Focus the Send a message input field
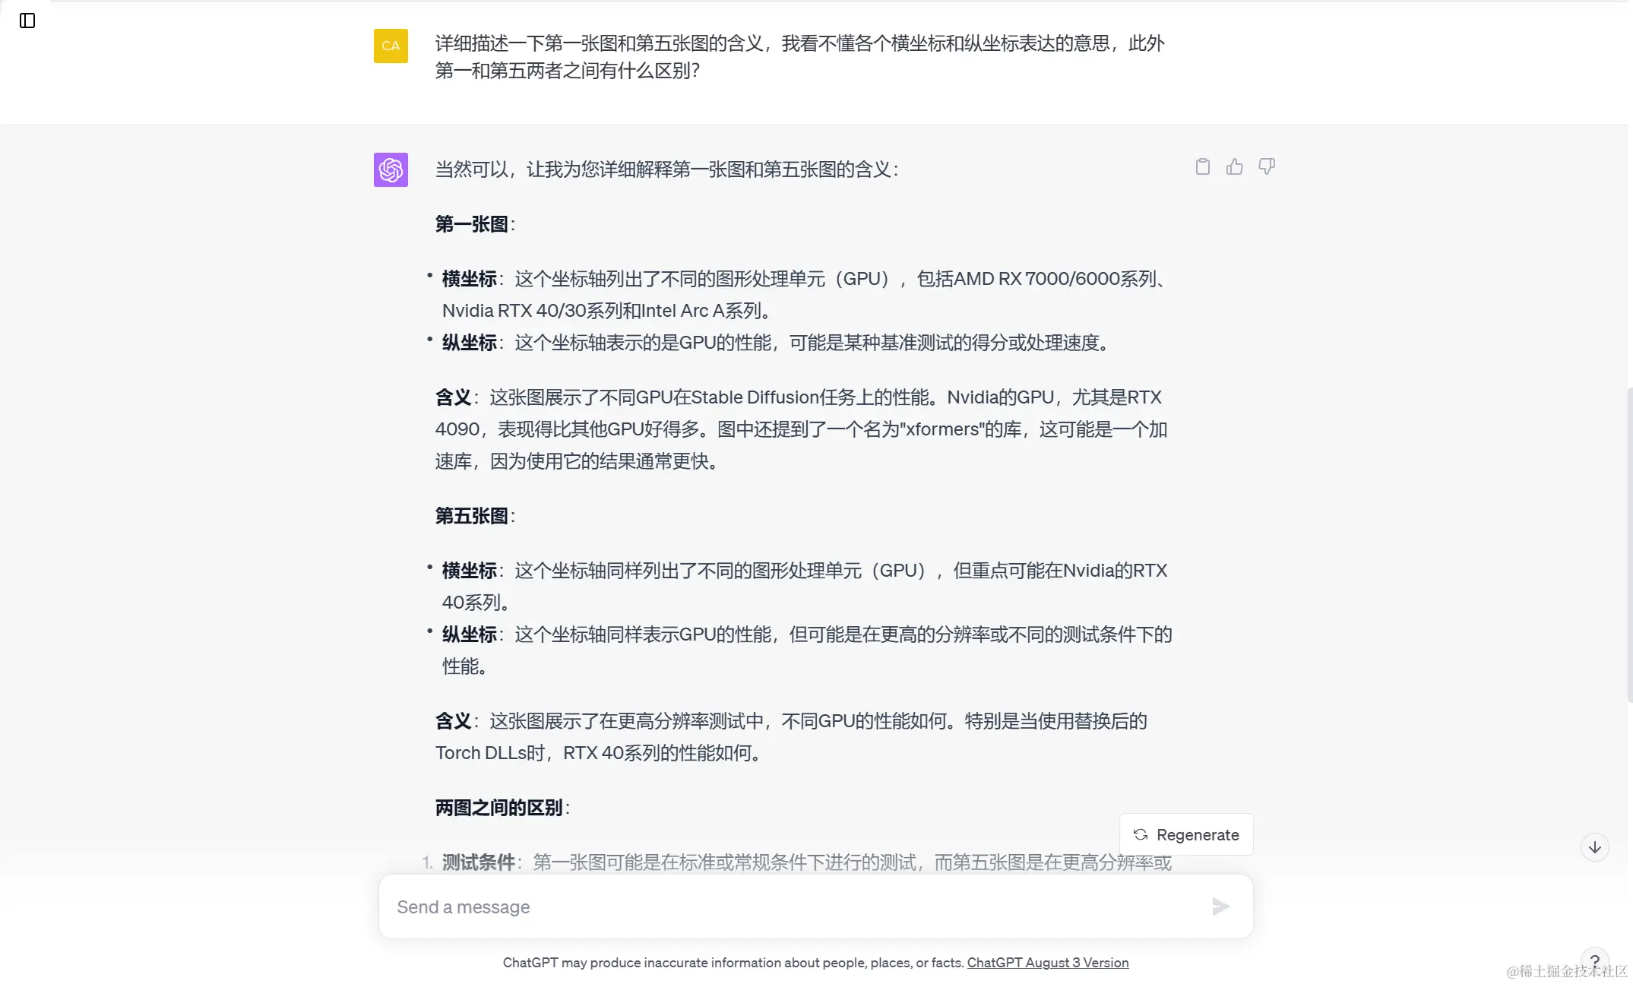 [815, 906]
